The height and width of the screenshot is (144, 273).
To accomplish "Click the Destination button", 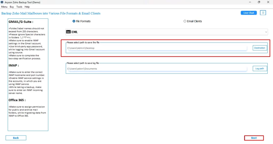I will click(260, 48).
